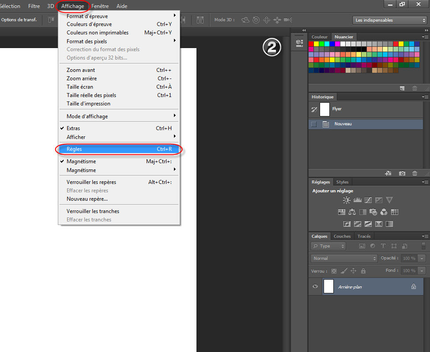Add a Vibrance adjustment (triangle icon)
This screenshot has height=352, width=430.
coord(389,200)
